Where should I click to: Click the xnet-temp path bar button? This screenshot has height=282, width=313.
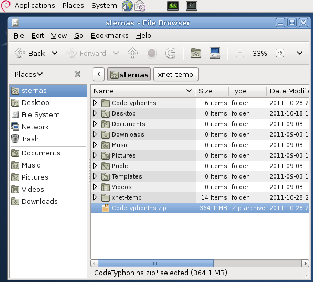[175, 75]
